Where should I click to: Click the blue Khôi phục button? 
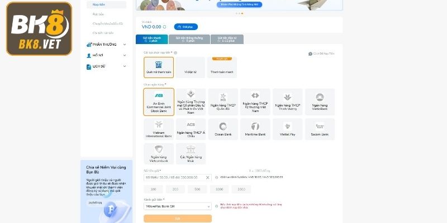click(x=186, y=27)
